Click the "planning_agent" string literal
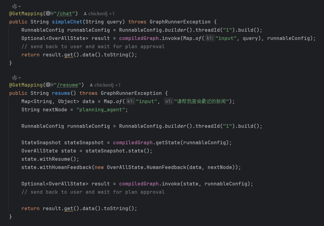 click(101, 110)
